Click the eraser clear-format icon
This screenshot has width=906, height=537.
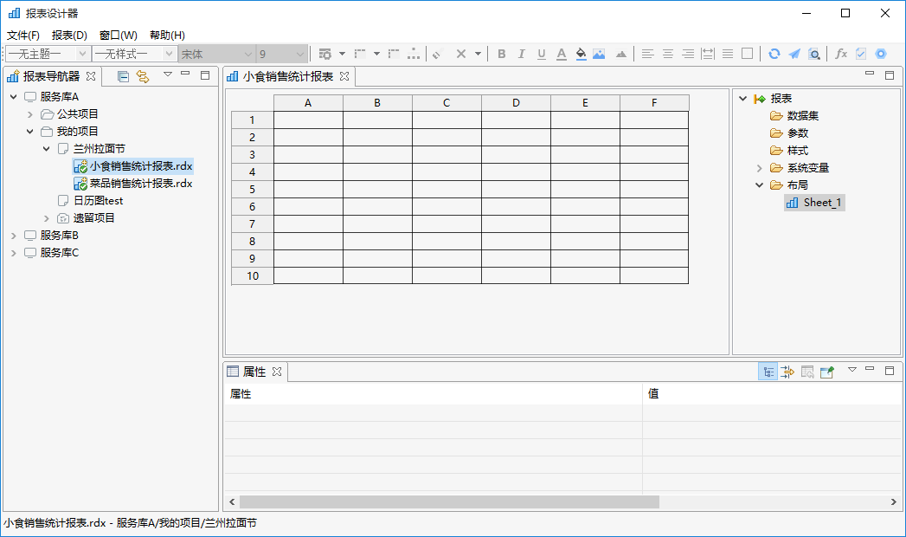pos(437,54)
